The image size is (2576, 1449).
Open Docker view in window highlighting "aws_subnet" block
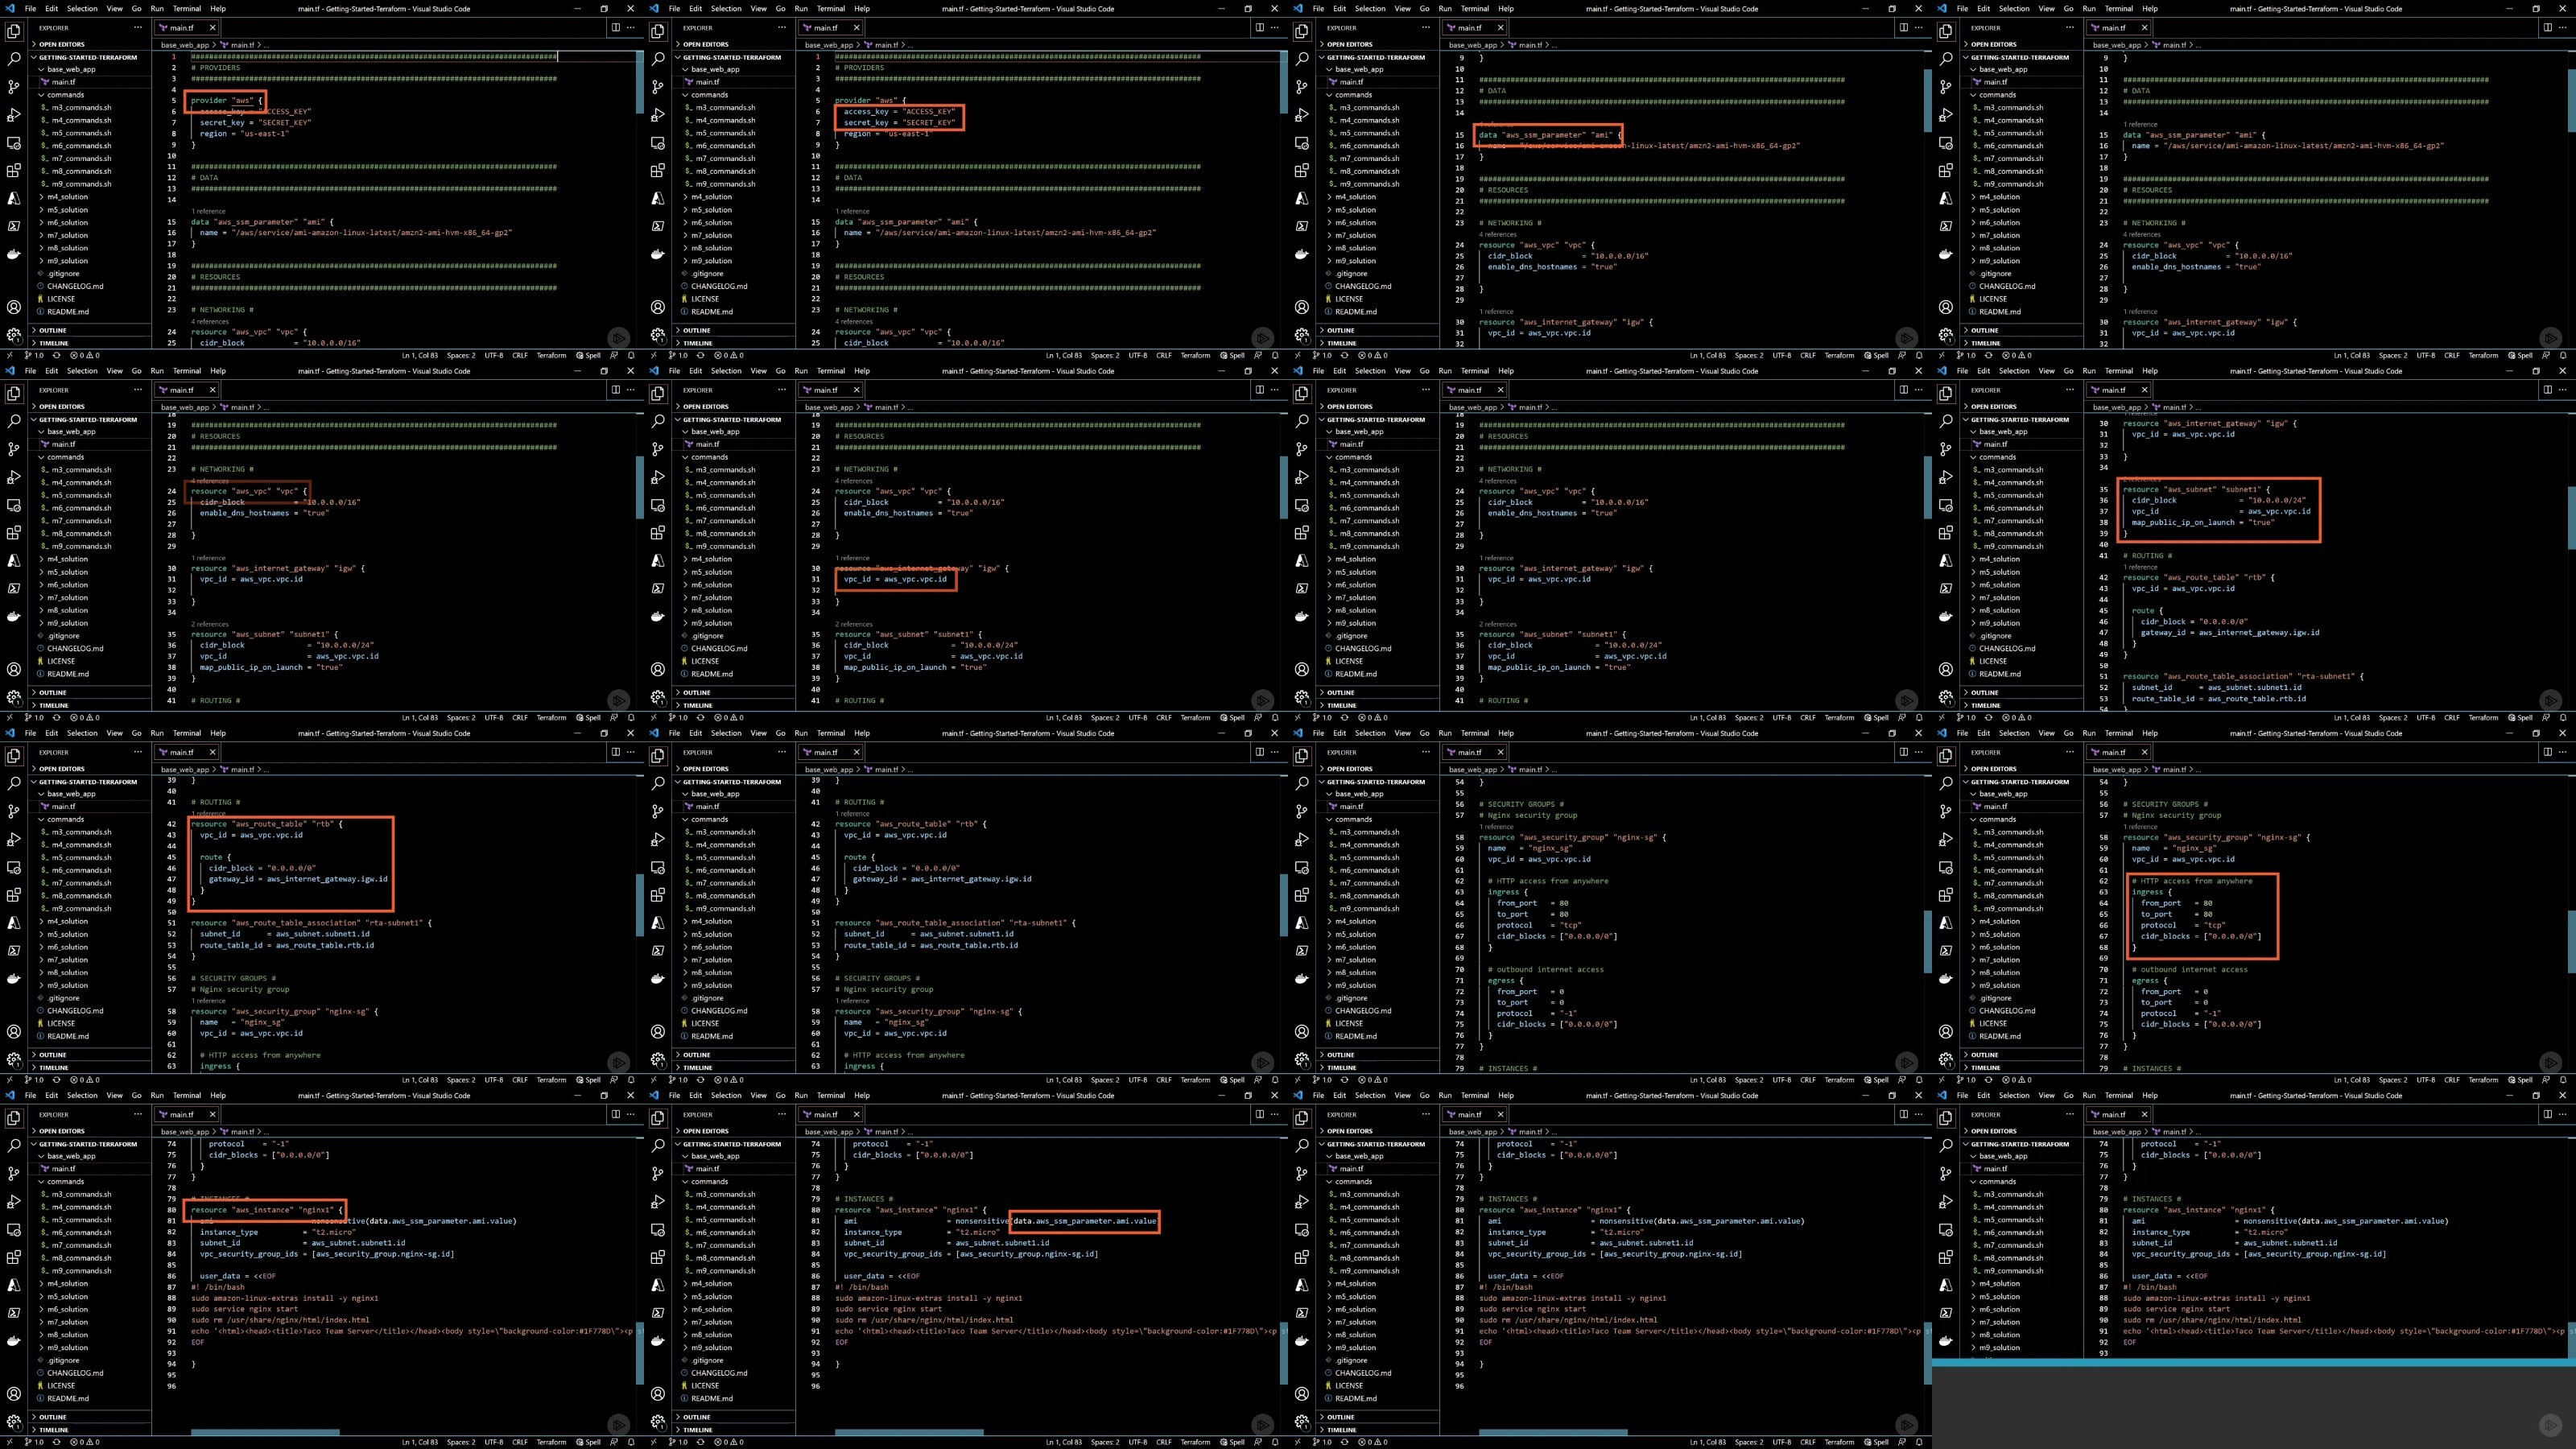tap(1946, 617)
